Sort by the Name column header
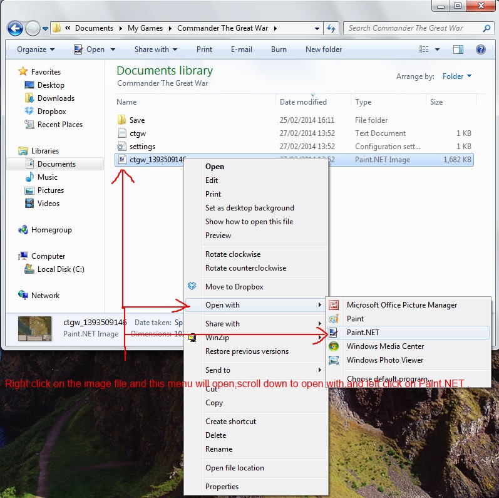499x498 pixels. click(126, 102)
